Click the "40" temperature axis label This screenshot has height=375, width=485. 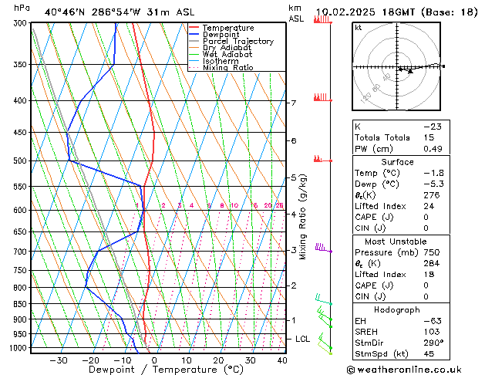coord(282,360)
